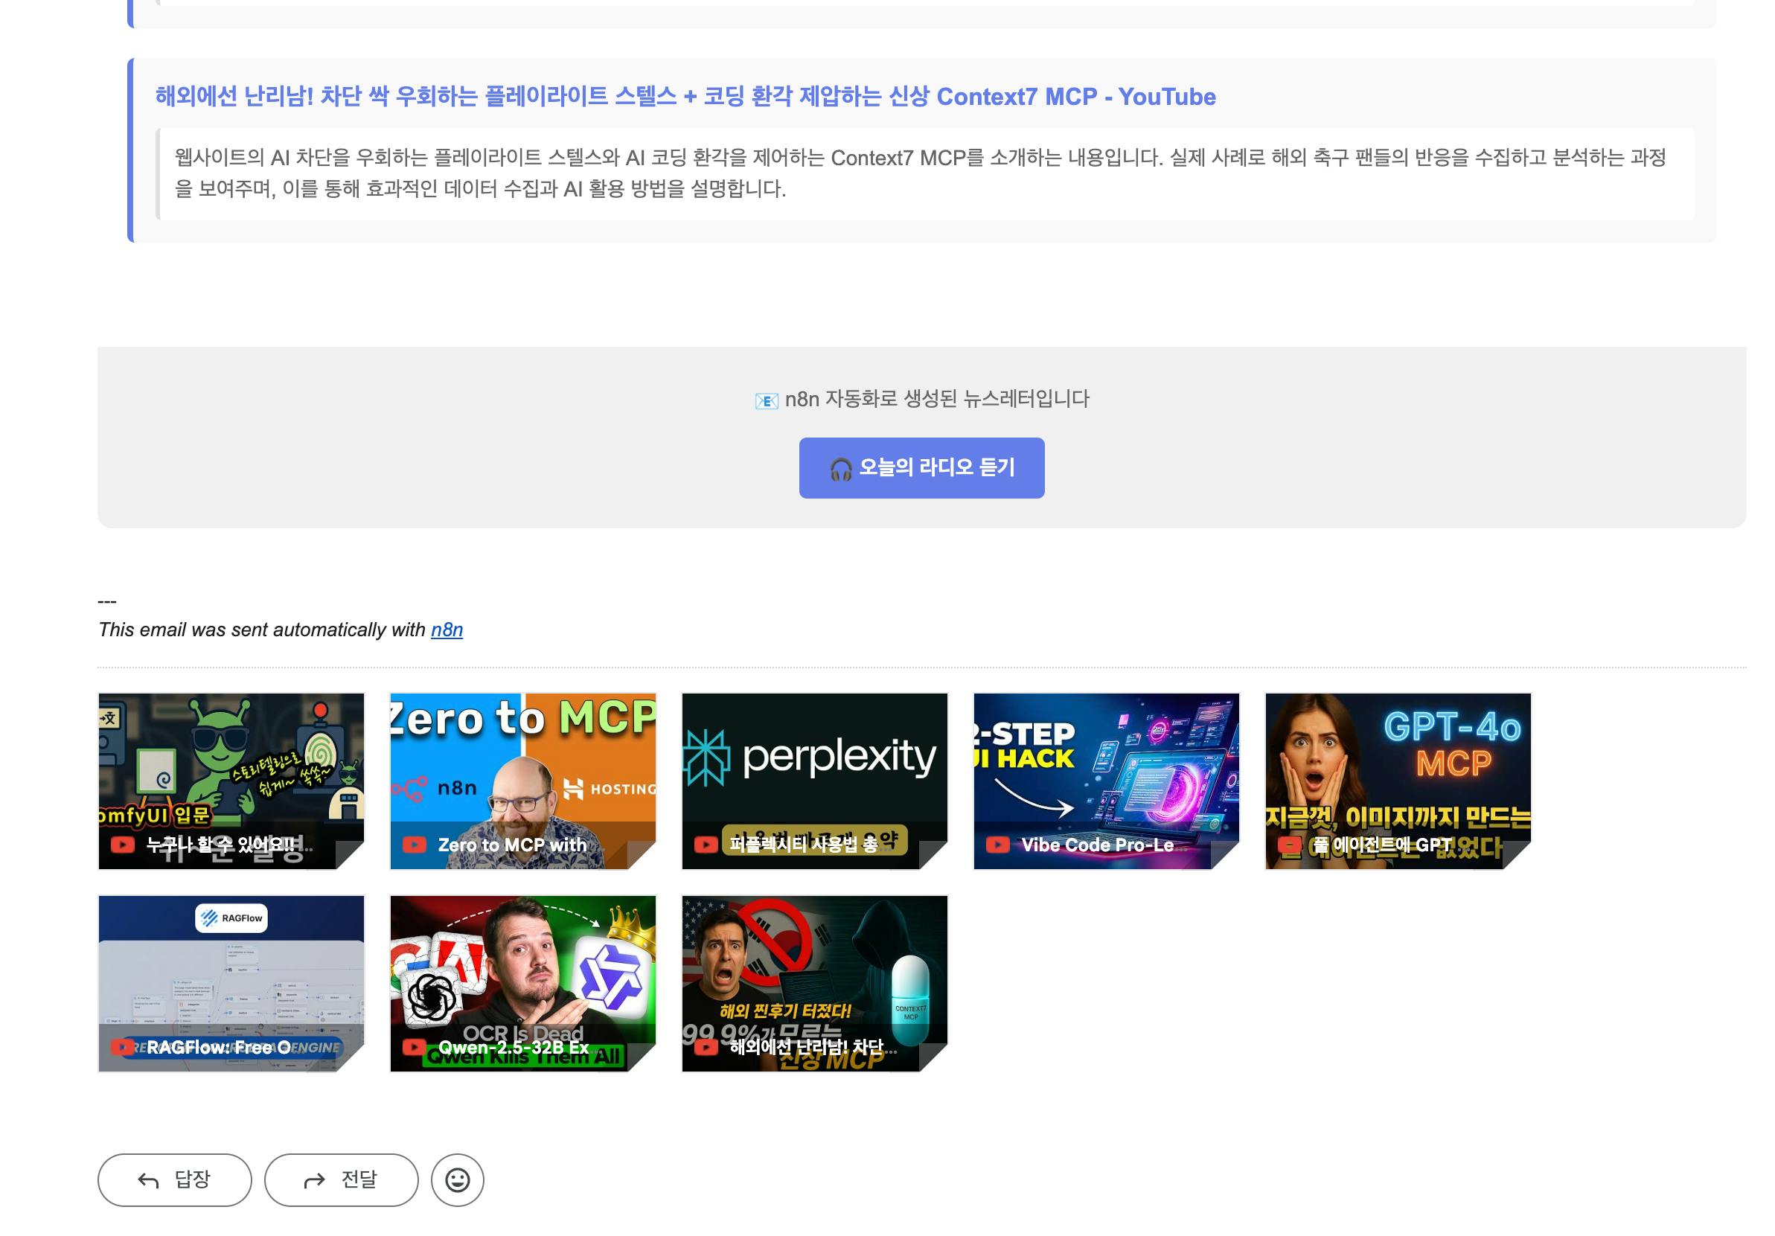The image size is (1775, 1236).
Task: Click YouTube icon on RAGFlow thumbnail
Action: point(122,1047)
